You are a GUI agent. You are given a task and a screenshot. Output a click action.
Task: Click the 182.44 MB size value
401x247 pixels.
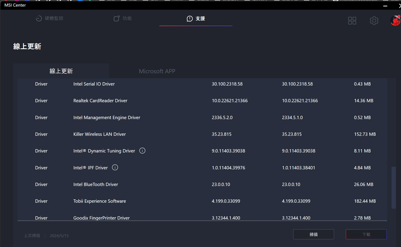[x=365, y=201]
